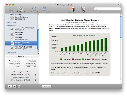Screen dimensions: 127x96
Task: Click the Security Liabilities legend swatch
Action: pyautogui.click(x=93, y=59)
